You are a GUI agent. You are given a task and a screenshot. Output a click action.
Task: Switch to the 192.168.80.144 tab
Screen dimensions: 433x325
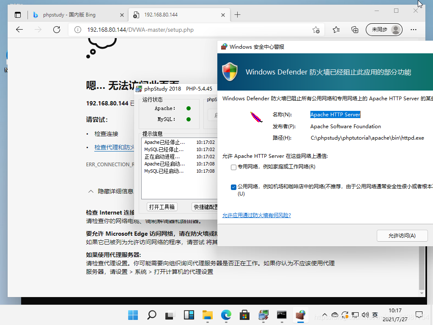pyautogui.click(x=179, y=15)
